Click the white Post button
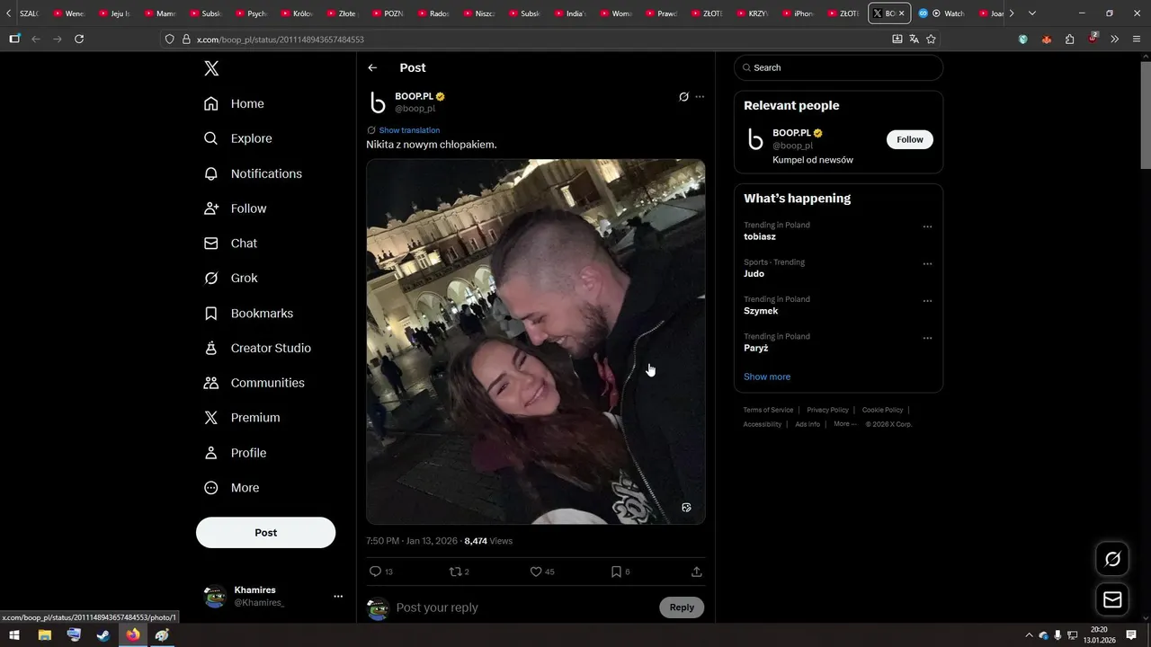The width and height of the screenshot is (1151, 647). 265,533
